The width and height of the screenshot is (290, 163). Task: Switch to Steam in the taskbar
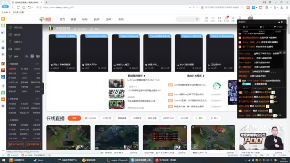38,160
